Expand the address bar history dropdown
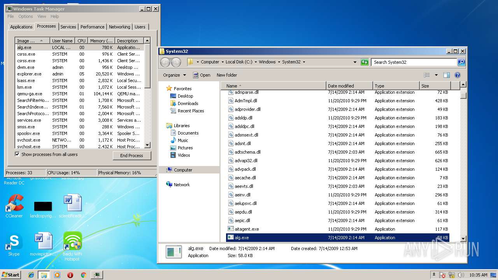This screenshot has height=280, width=498. (x=355, y=62)
